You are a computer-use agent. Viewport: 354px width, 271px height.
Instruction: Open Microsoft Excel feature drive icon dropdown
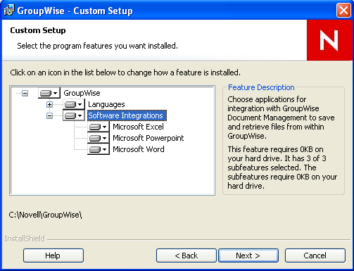pyautogui.click(x=99, y=127)
